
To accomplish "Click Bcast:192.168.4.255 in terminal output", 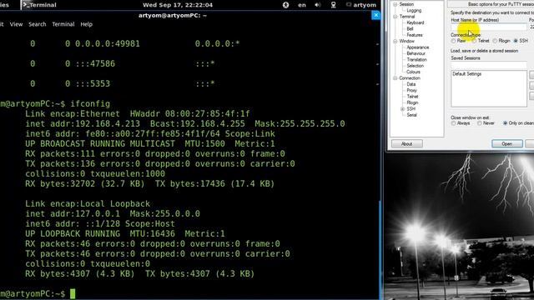I will (198, 124).
